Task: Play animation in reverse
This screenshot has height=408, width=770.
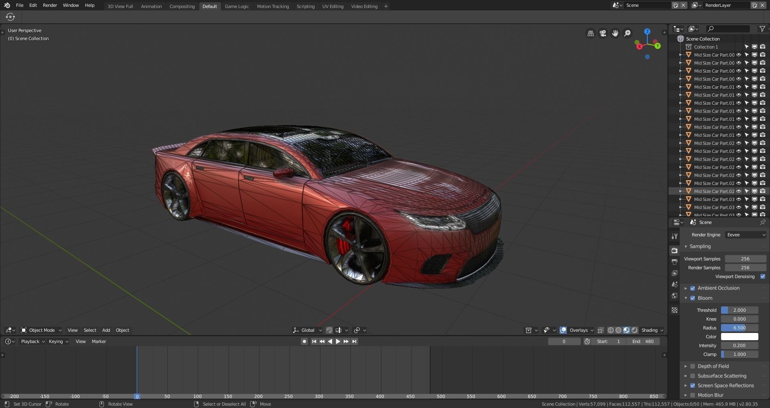Action: click(330, 341)
